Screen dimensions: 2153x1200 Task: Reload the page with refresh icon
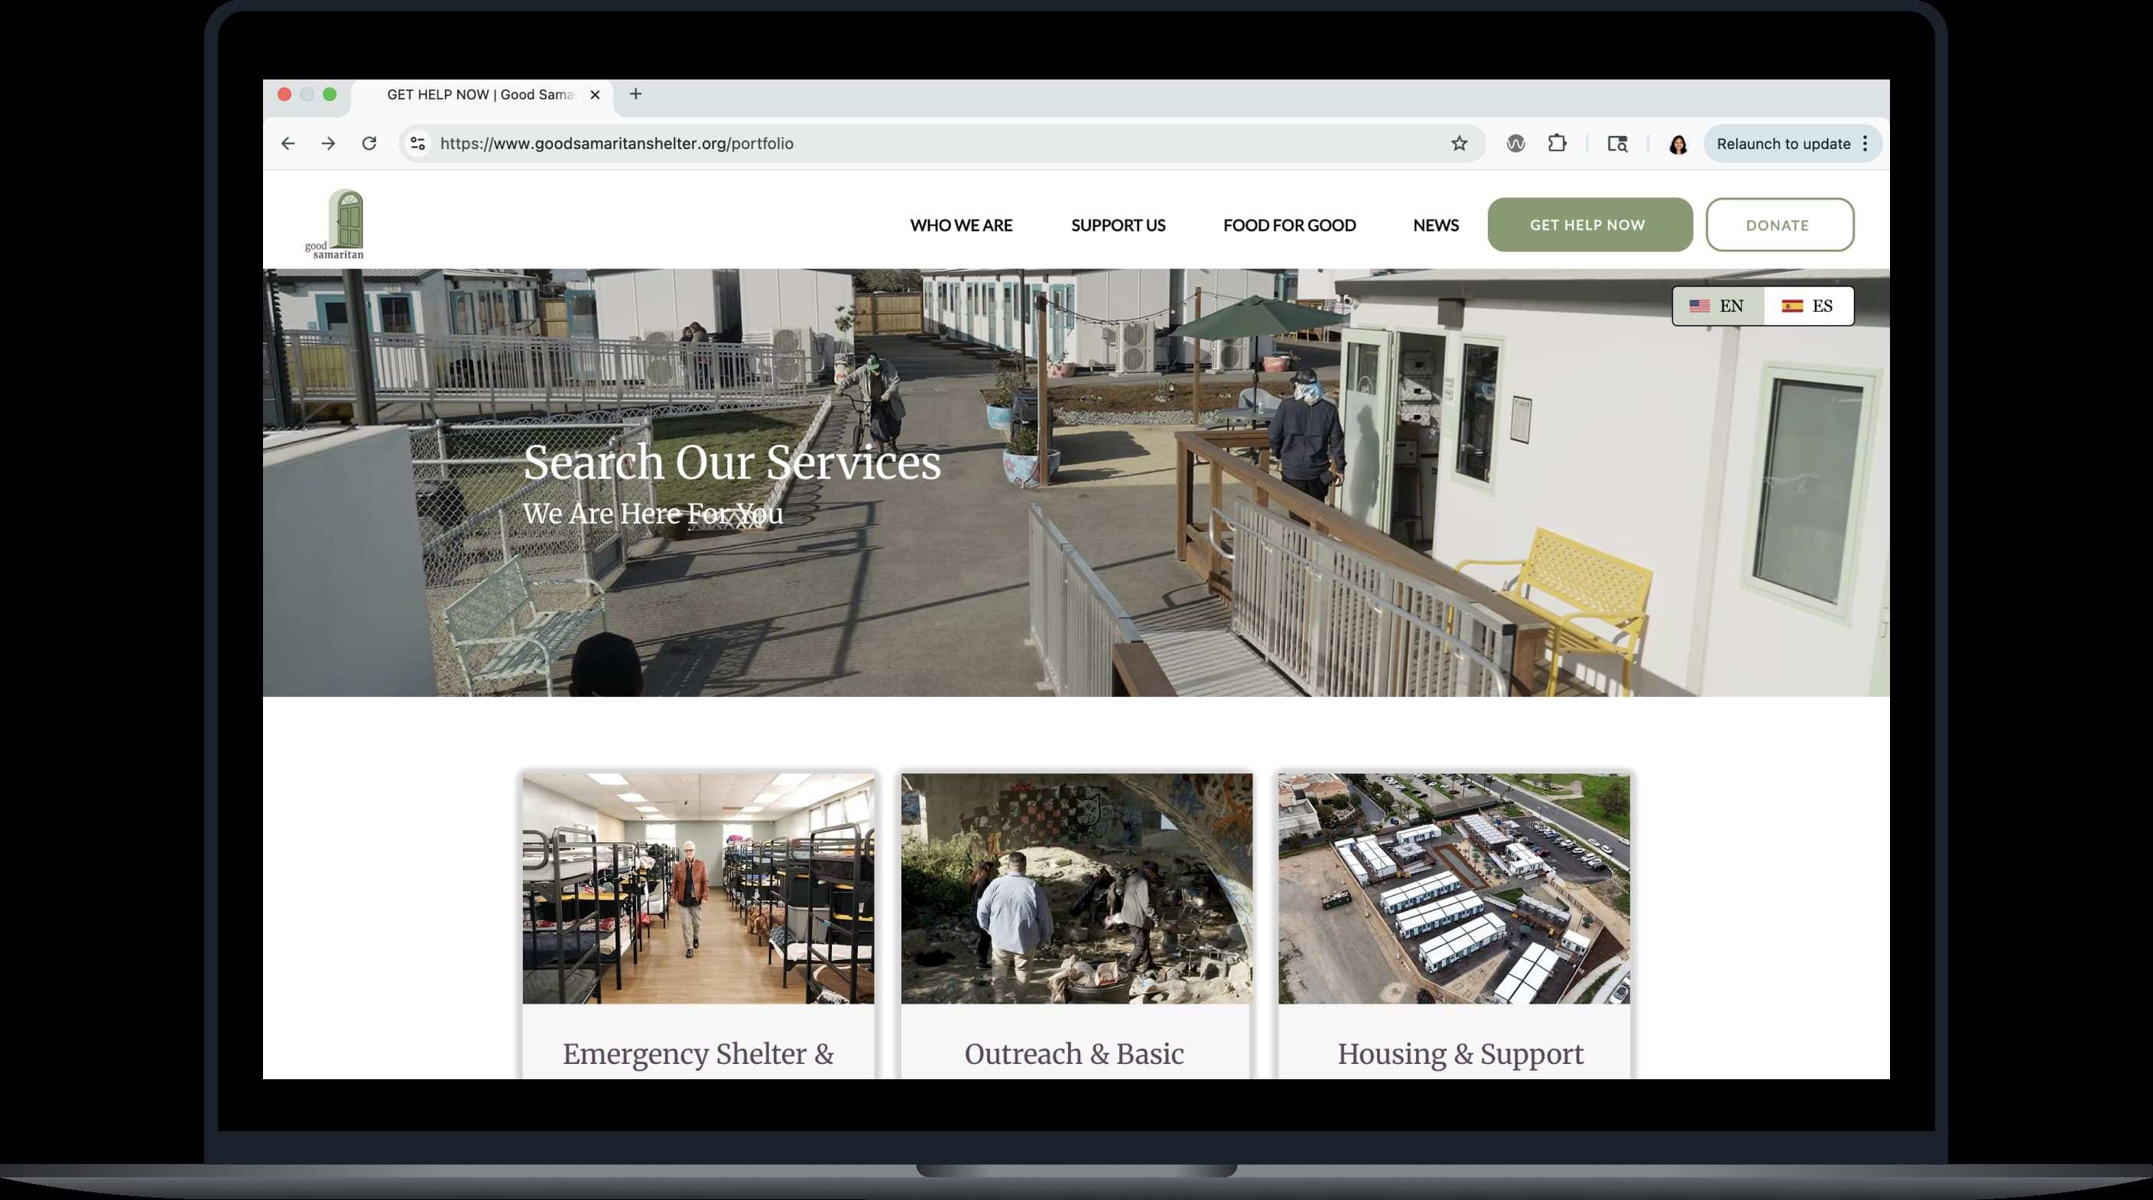tap(369, 144)
